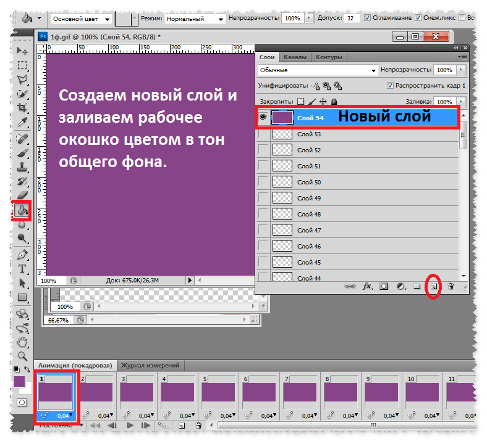Create a new layer in Layers panel
Viewport: 487px width, 444px height.
(x=434, y=286)
